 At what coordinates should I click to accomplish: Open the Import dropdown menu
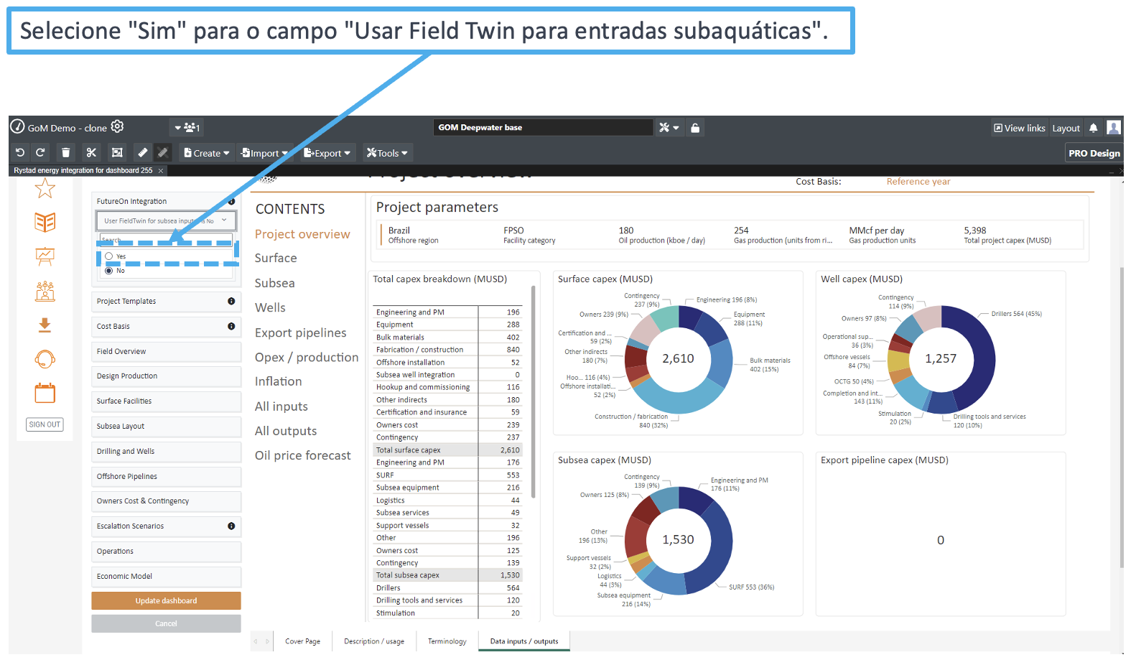click(264, 153)
